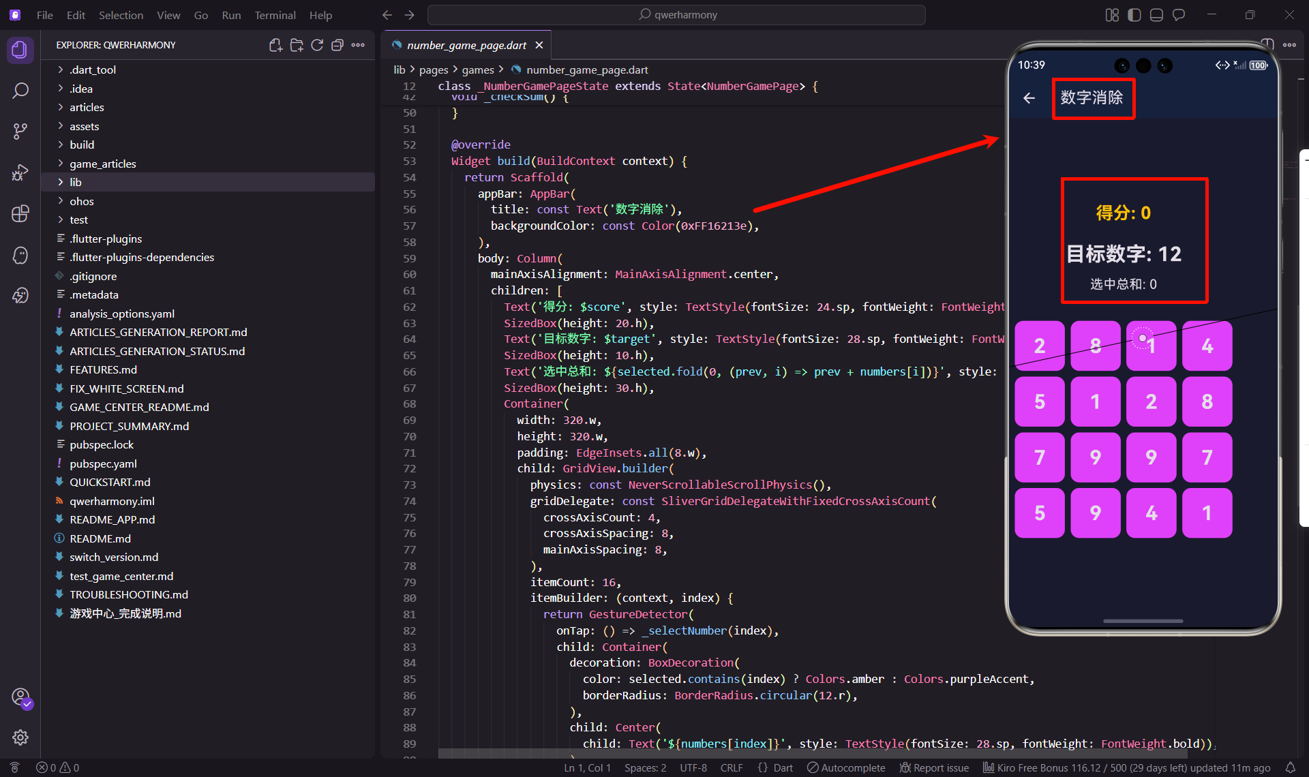Open the Search view in activity bar
Image resolution: width=1309 pixels, height=777 pixels.
[20, 90]
